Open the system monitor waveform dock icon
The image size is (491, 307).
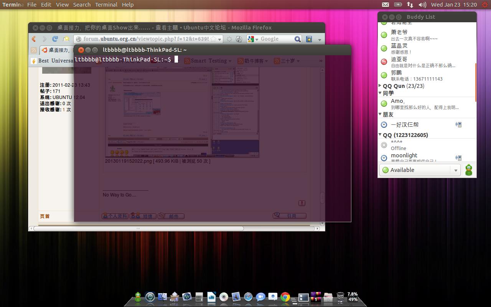pyautogui.click(x=187, y=297)
